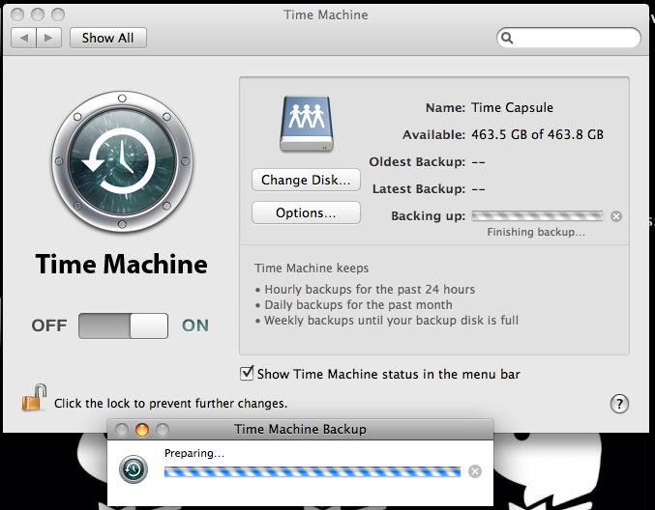Click 463.5 GB of 463.8 GB value
Image resolution: width=655 pixels, height=510 pixels.
coord(537,134)
